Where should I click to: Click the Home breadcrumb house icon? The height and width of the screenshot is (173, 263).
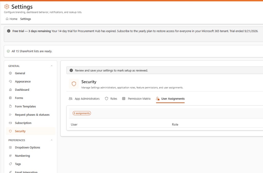click(7, 19)
